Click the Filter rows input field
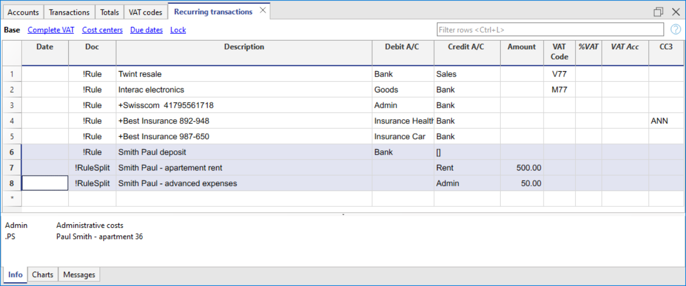The image size is (686, 286). point(550,30)
